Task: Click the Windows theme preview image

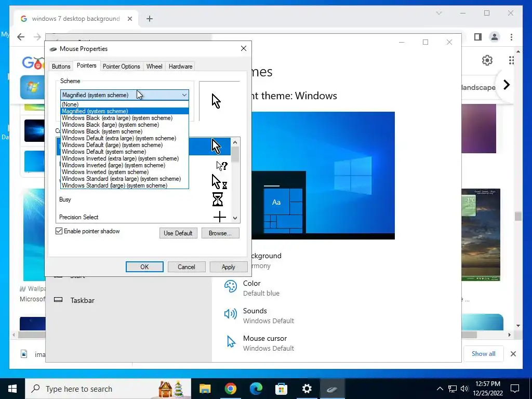Action: [x=323, y=176]
